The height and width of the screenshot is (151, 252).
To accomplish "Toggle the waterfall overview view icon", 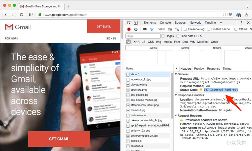I will click(x=177, y=29).
